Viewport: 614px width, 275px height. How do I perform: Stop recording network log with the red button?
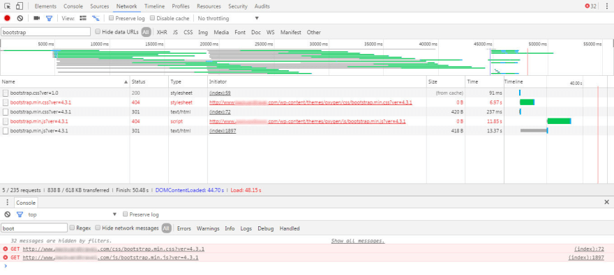click(7, 18)
